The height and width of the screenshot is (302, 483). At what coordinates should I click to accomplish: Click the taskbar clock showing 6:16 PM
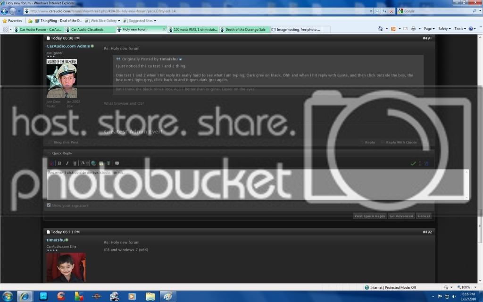[468, 296]
